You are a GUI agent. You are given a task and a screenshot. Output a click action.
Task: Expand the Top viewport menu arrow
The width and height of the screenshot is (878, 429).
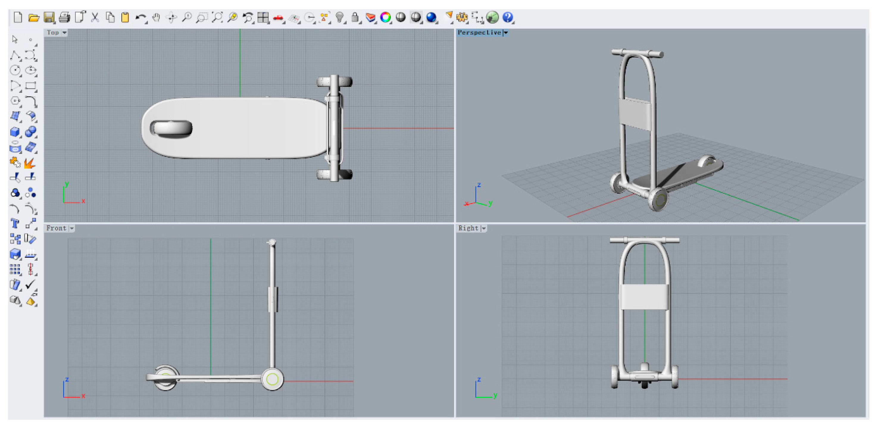click(64, 33)
